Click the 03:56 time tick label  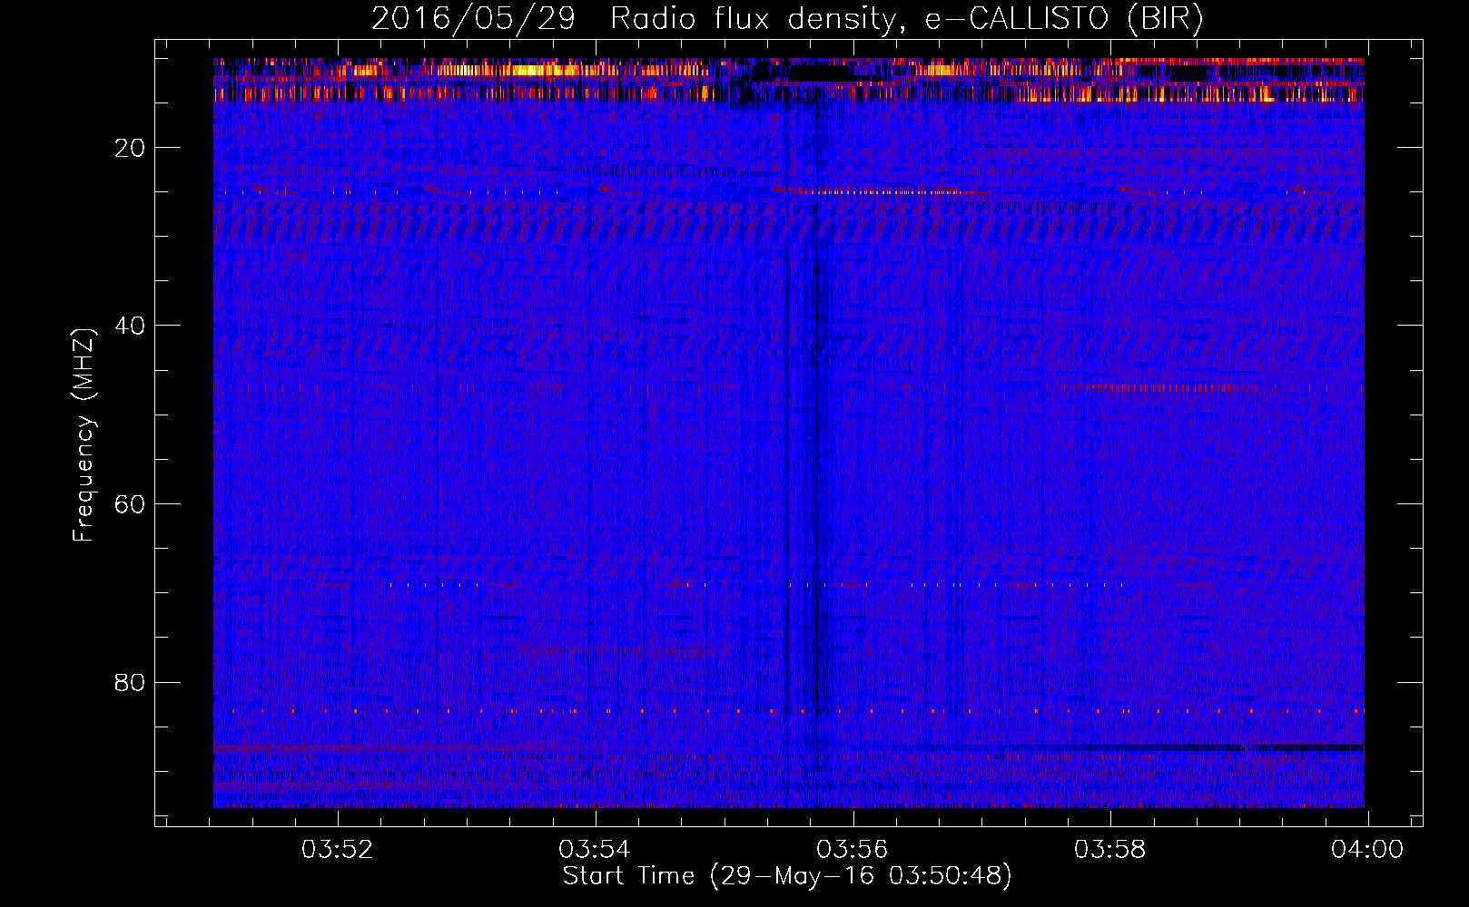point(853,849)
